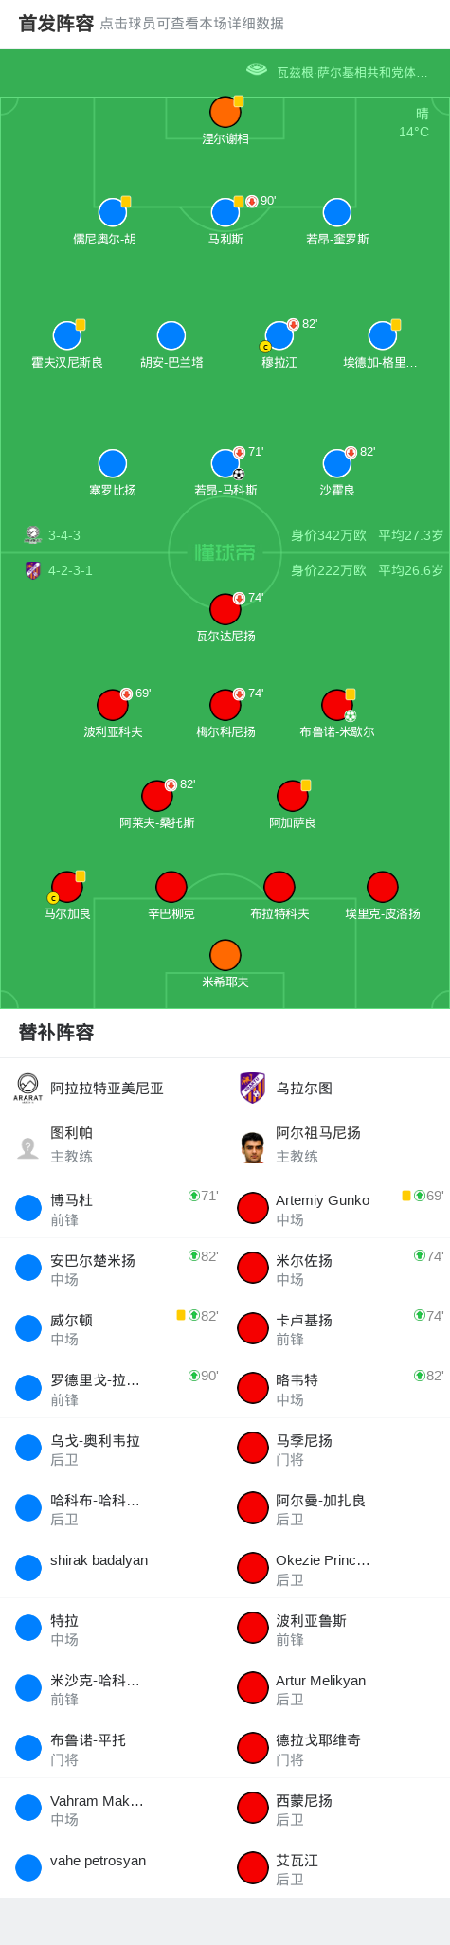Select goalkeeper 米希耶夫 orange icon

pos(225,955)
